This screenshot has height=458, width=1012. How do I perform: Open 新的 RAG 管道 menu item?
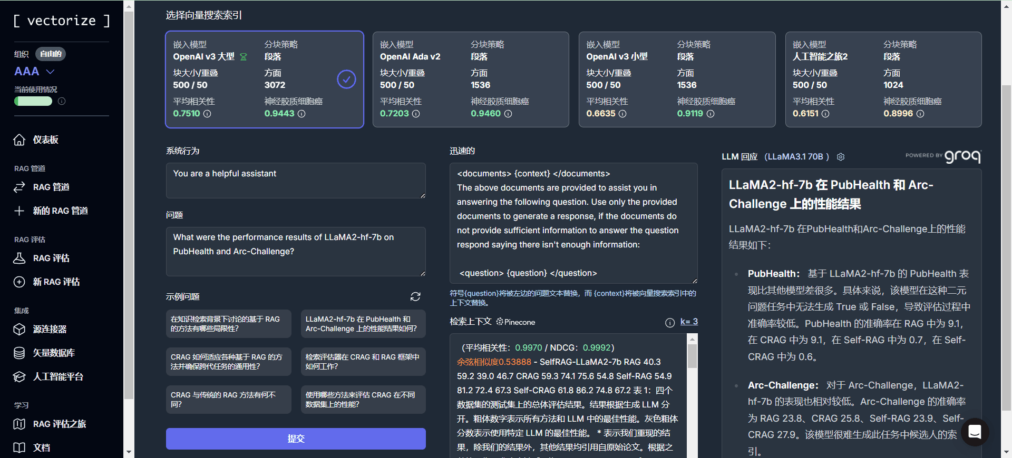click(60, 211)
